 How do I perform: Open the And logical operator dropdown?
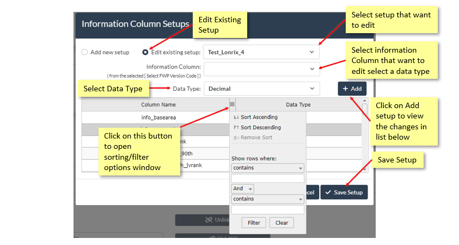242,189
